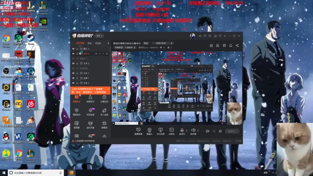
Task: Expand the speaker options arrow
Action: pos(198,131)
